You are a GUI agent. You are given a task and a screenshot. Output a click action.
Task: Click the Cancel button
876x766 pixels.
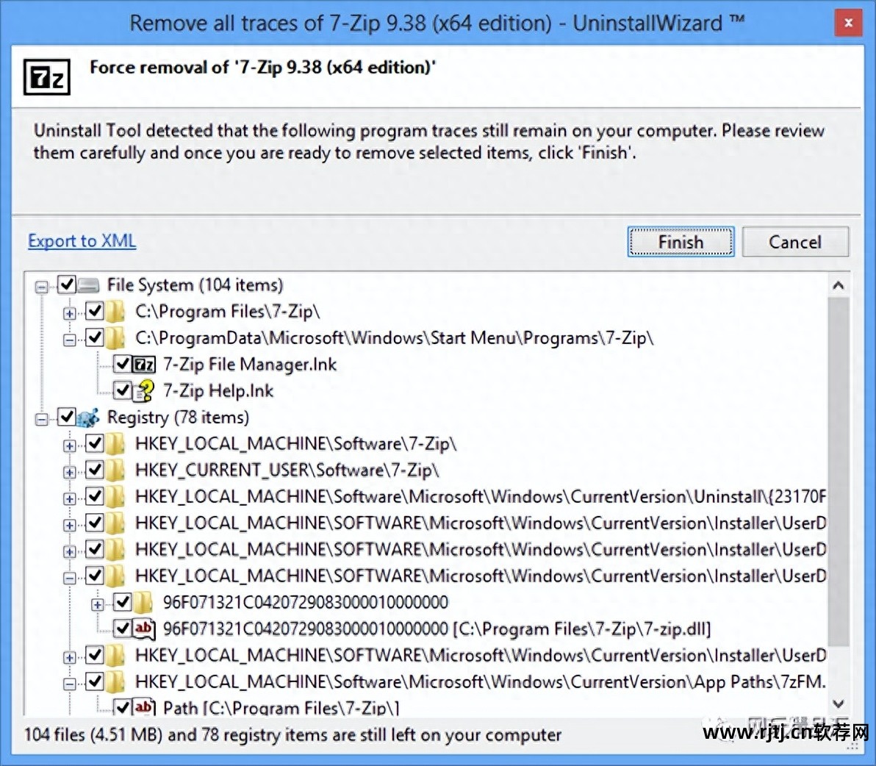coord(795,242)
